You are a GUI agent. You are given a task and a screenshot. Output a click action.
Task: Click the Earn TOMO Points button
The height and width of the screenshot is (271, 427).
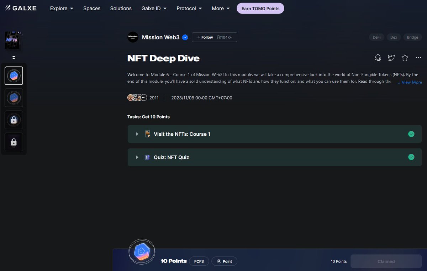(x=260, y=9)
